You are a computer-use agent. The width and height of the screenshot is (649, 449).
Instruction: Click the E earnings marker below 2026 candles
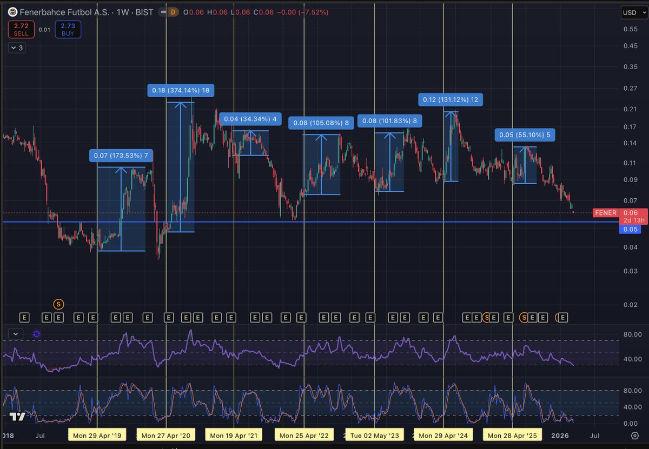coord(563,317)
